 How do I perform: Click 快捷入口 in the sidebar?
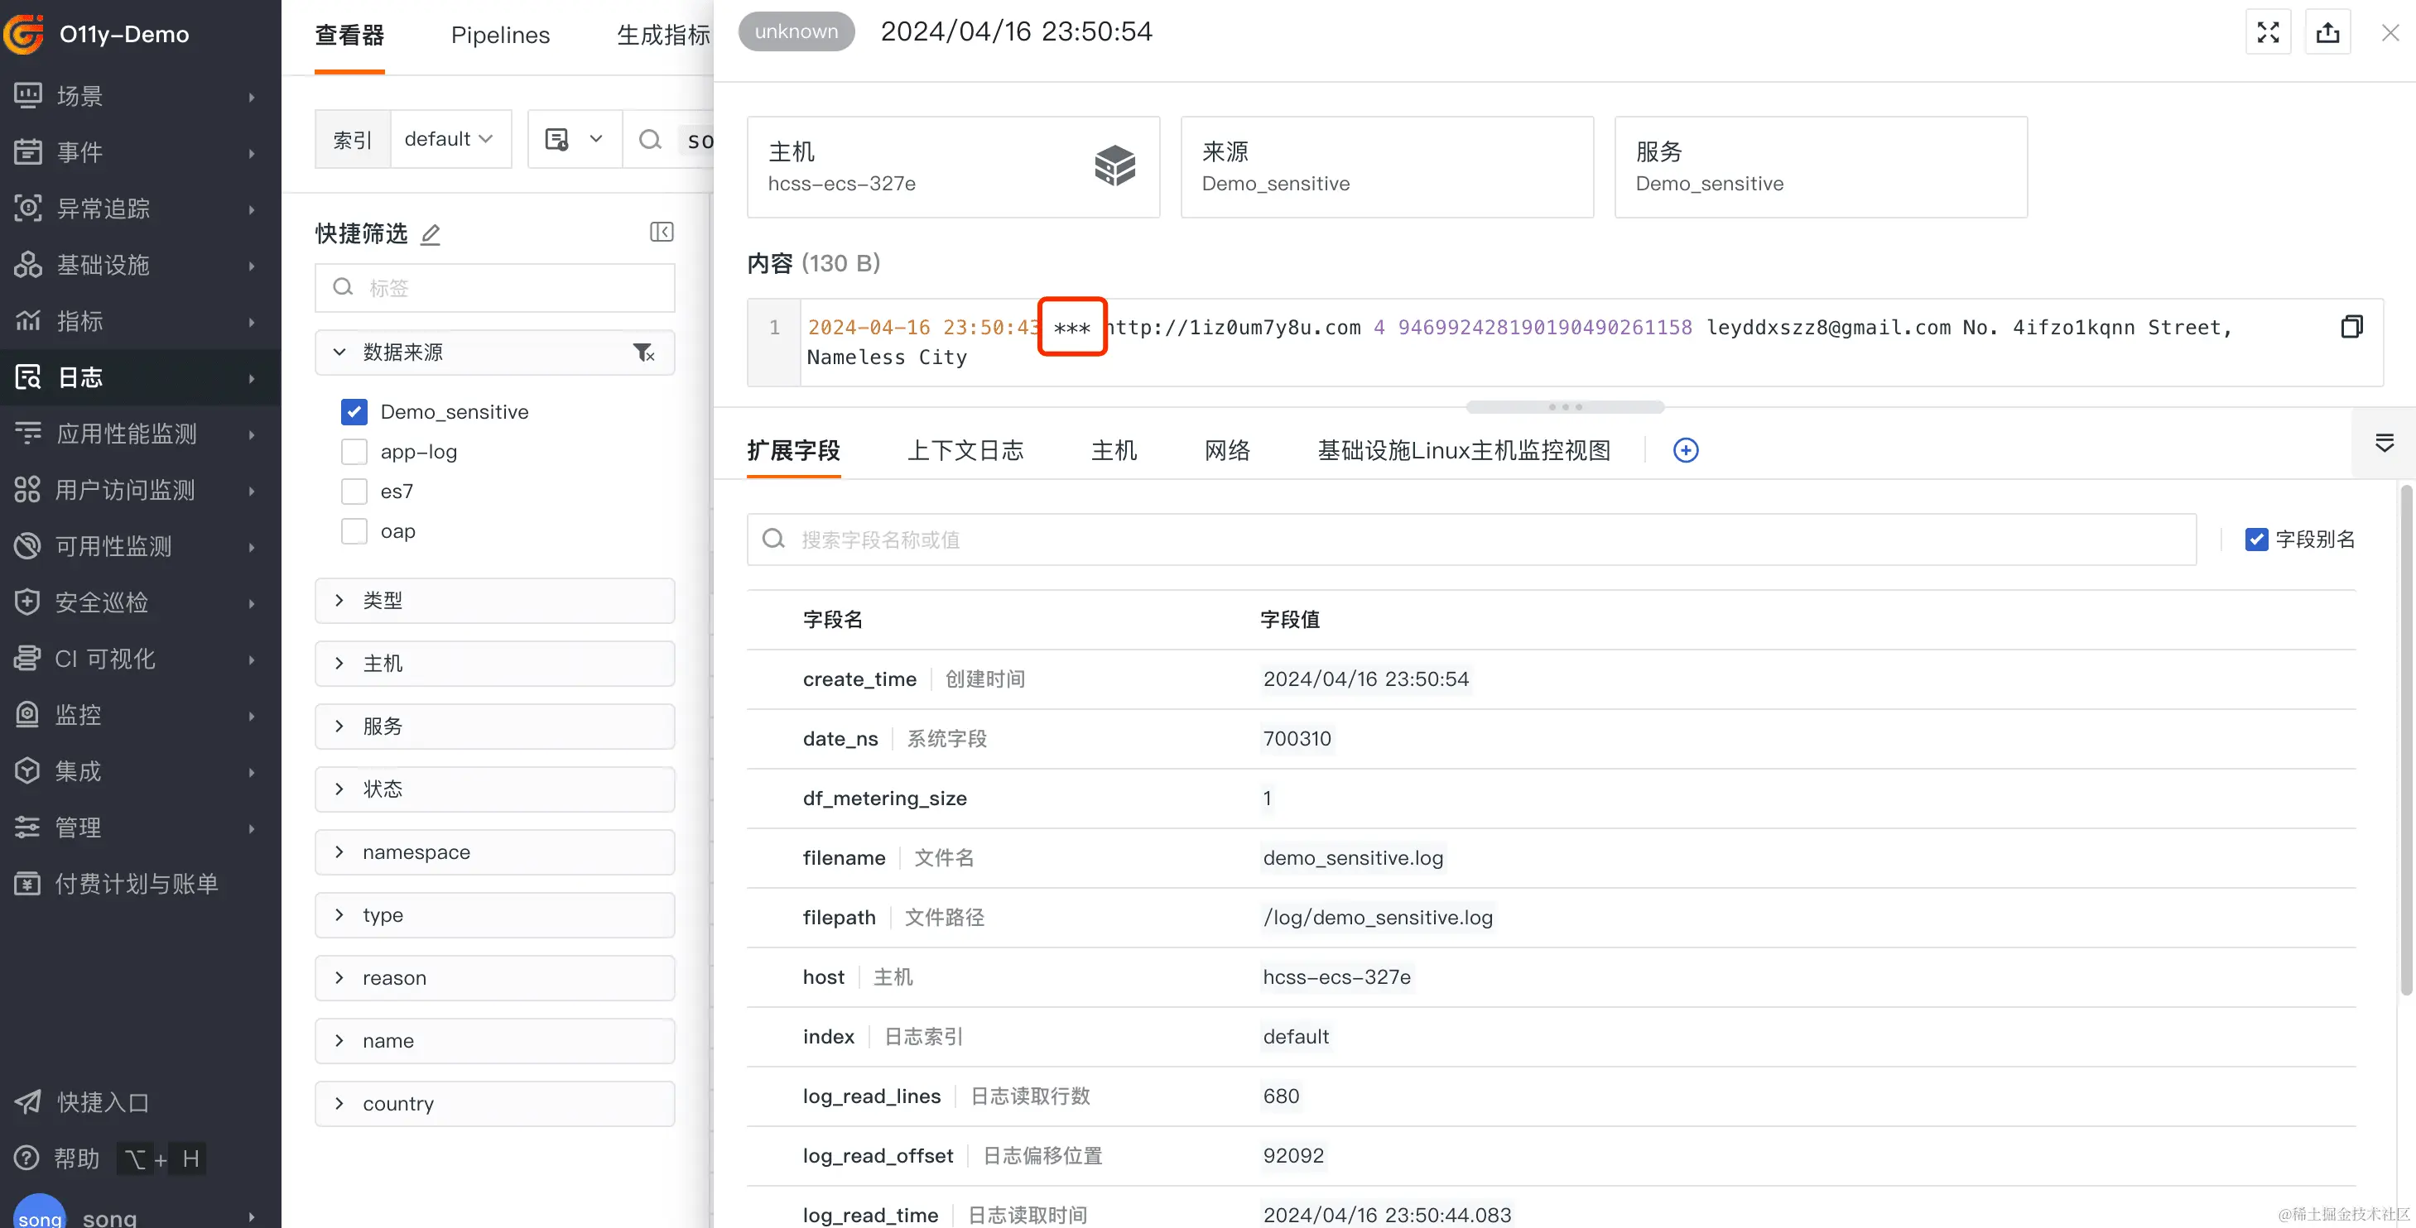pyautogui.click(x=103, y=1102)
